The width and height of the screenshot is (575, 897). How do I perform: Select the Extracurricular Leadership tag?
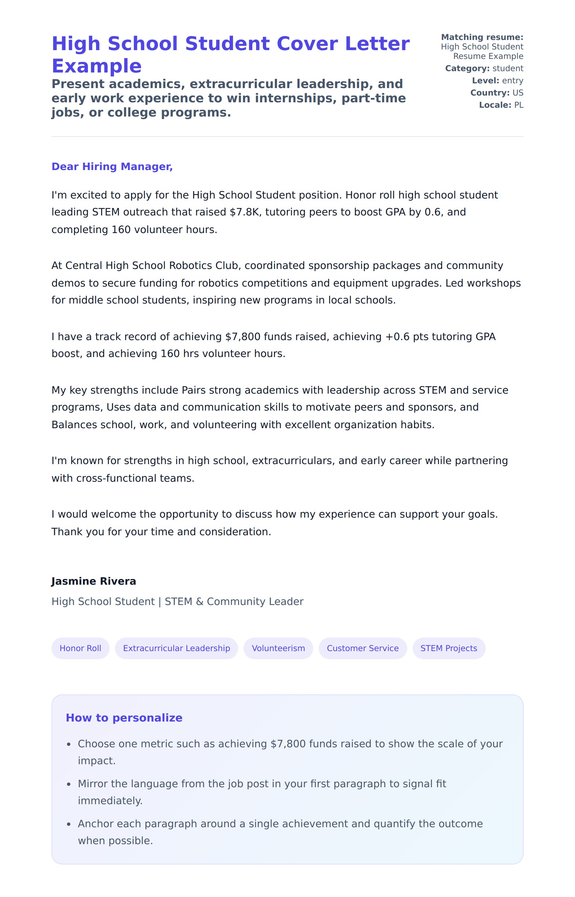[176, 648]
